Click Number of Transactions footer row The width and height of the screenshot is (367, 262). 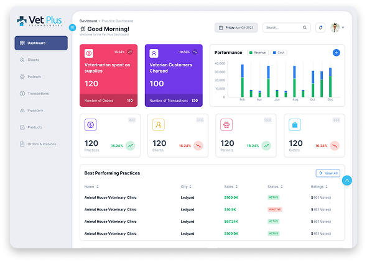pyautogui.click(x=174, y=101)
